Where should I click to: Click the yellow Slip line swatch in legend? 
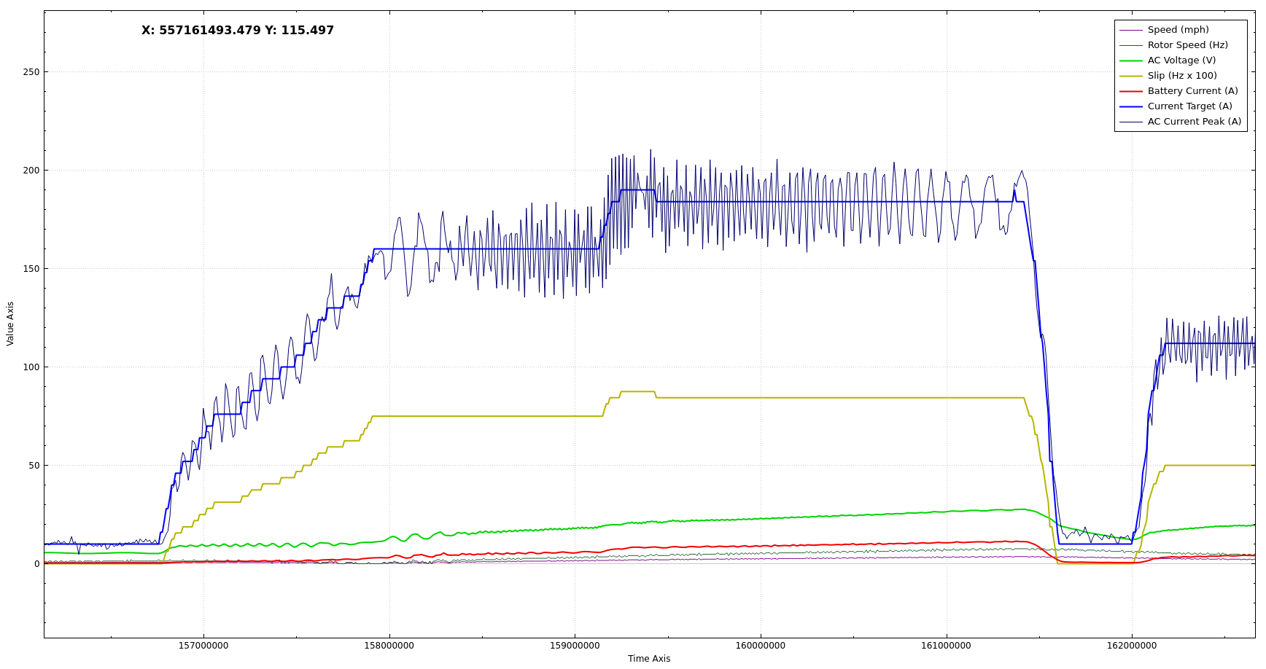1130,76
